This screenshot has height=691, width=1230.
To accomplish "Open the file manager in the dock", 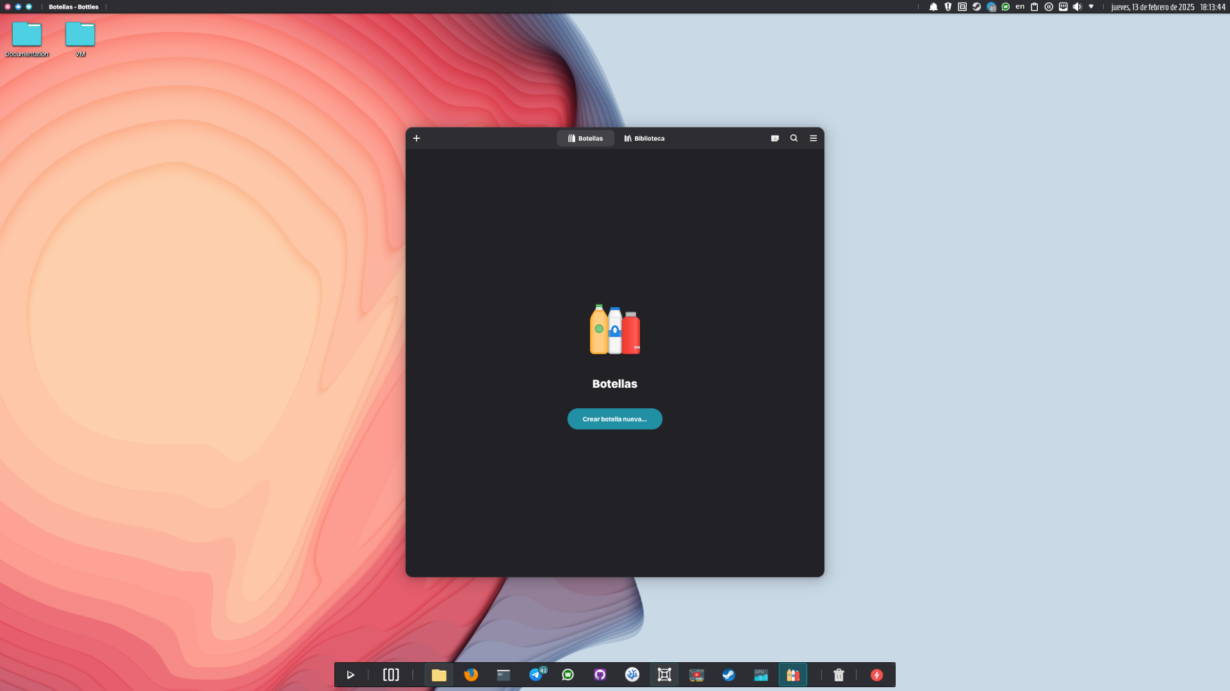I will pyautogui.click(x=439, y=675).
